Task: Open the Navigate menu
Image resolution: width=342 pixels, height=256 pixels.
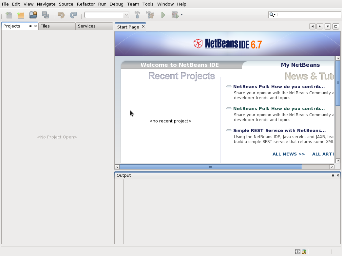Action: click(46, 4)
